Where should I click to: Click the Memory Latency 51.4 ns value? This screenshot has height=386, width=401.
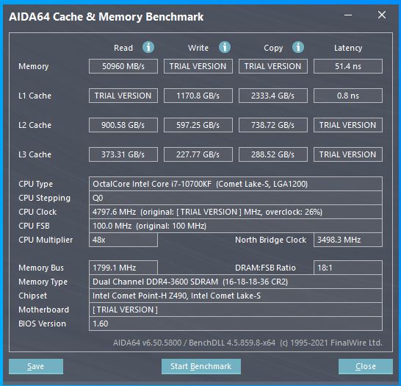[x=348, y=66]
